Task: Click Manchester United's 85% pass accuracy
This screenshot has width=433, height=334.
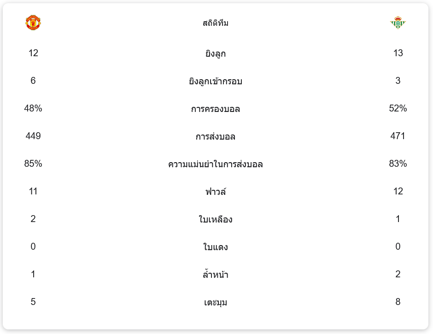Action: (33, 164)
